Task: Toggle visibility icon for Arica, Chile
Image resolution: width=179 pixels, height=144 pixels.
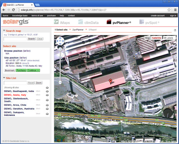Action: point(47,105)
